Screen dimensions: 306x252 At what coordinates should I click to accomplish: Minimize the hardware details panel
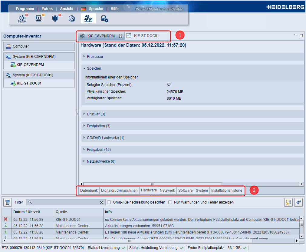[x=296, y=35]
